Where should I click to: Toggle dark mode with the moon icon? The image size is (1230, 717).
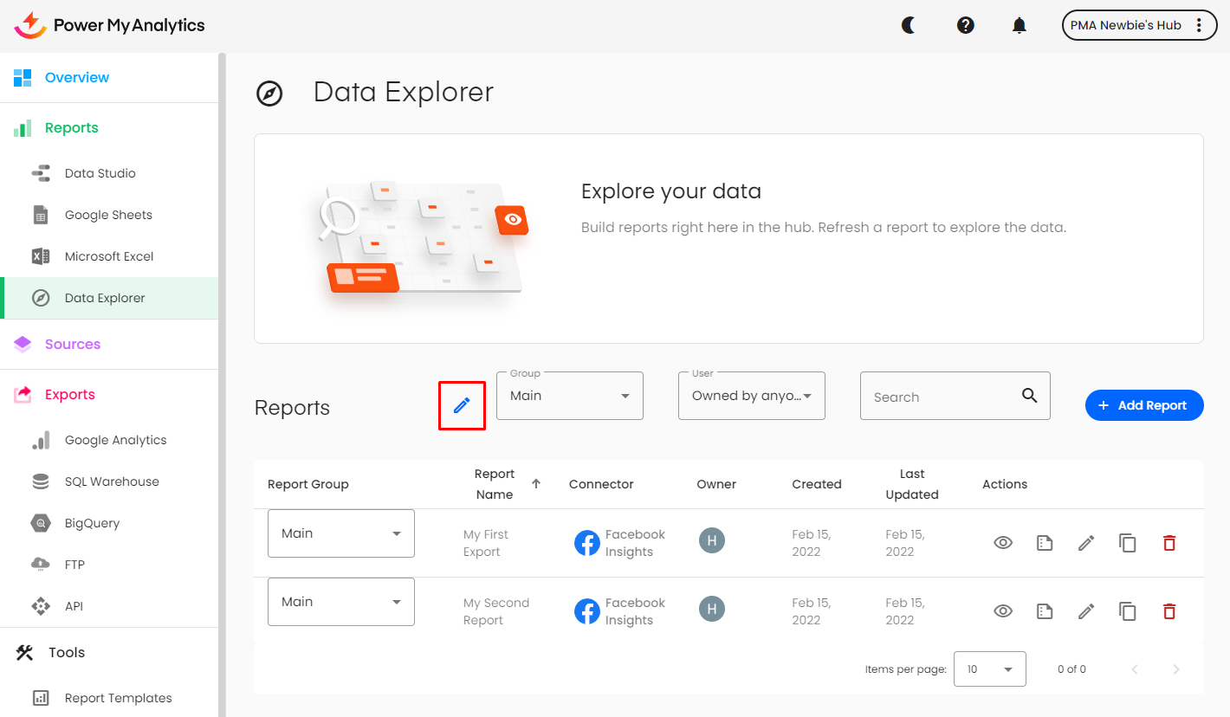click(909, 25)
